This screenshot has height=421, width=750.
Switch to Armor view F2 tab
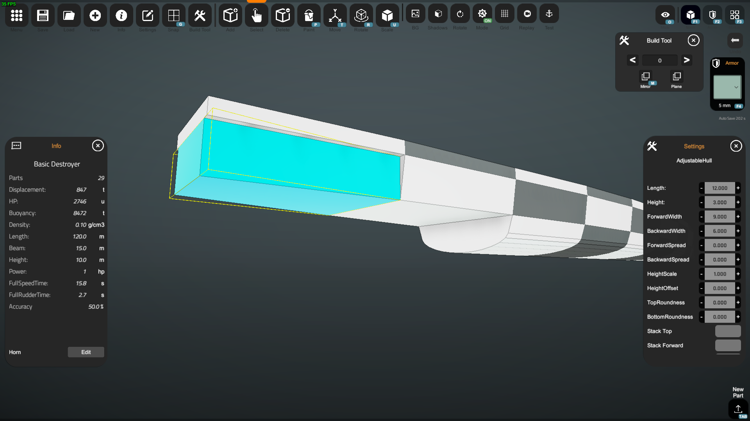coord(713,15)
